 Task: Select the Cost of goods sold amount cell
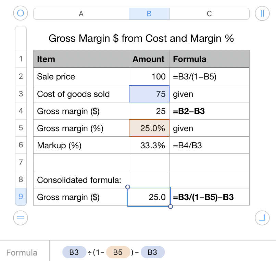click(x=149, y=94)
